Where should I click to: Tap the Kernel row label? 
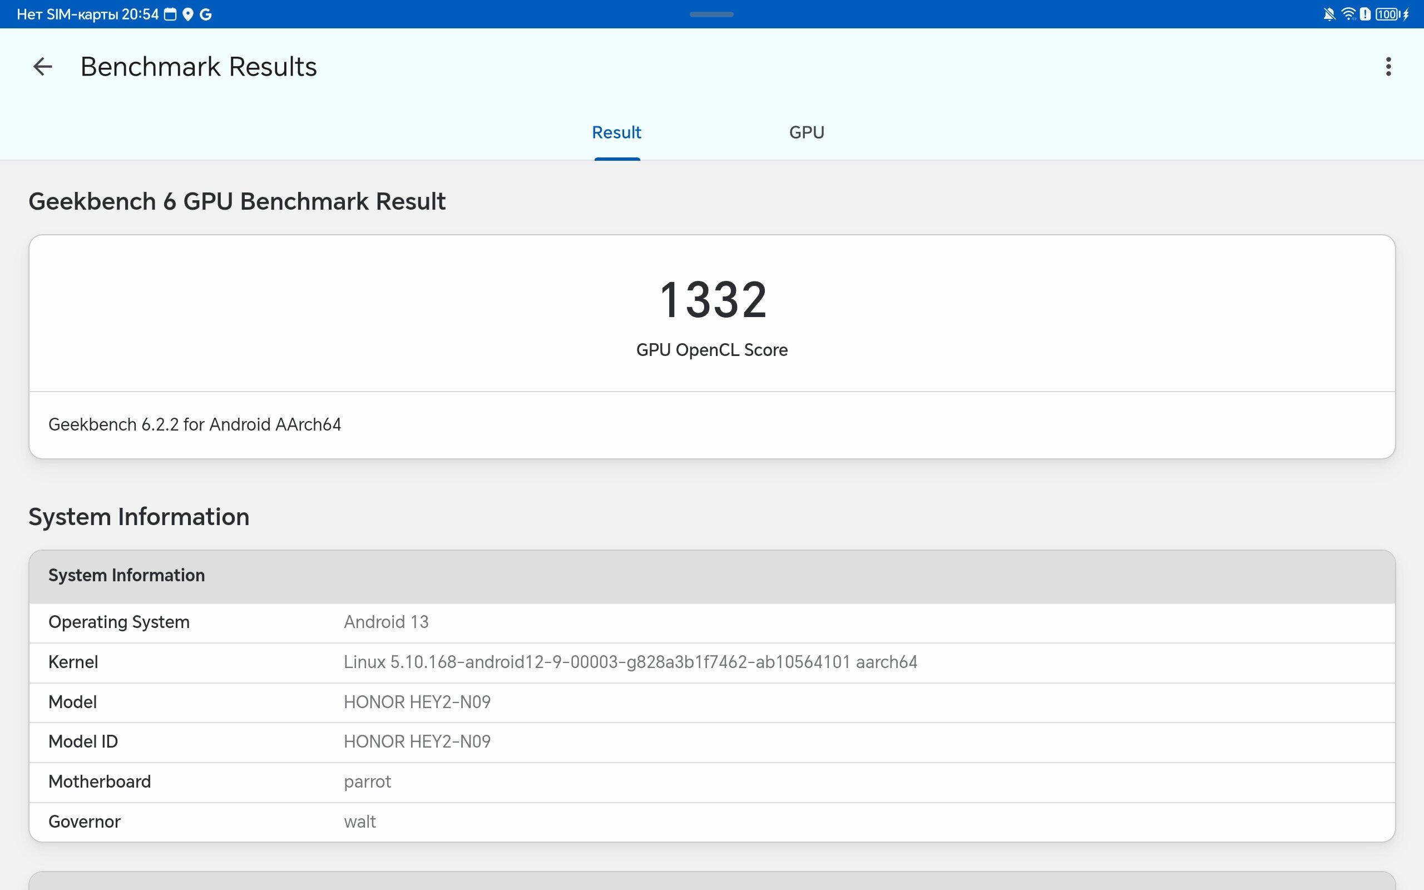point(73,662)
